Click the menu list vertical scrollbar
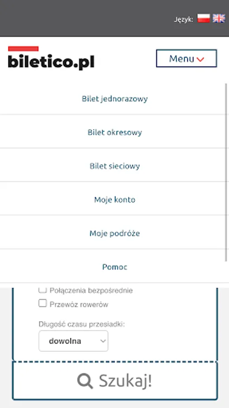Viewport: 229px width, 408px height. pos(226,172)
